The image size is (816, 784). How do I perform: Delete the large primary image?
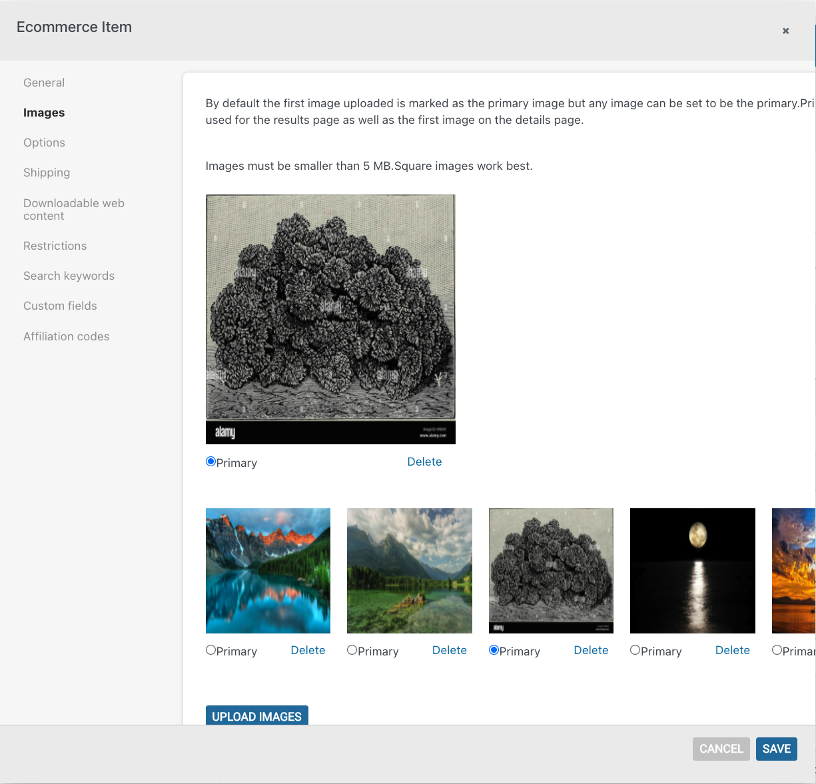tap(424, 462)
